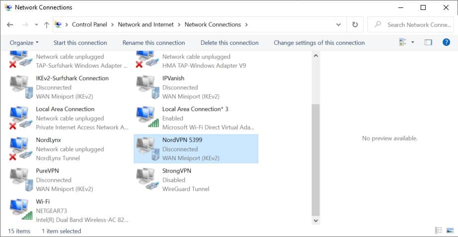
Task: Click the NETGEAR73 network text
Action: (52, 211)
